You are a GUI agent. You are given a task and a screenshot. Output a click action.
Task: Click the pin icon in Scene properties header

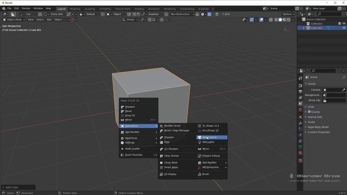[x=344, y=77]
